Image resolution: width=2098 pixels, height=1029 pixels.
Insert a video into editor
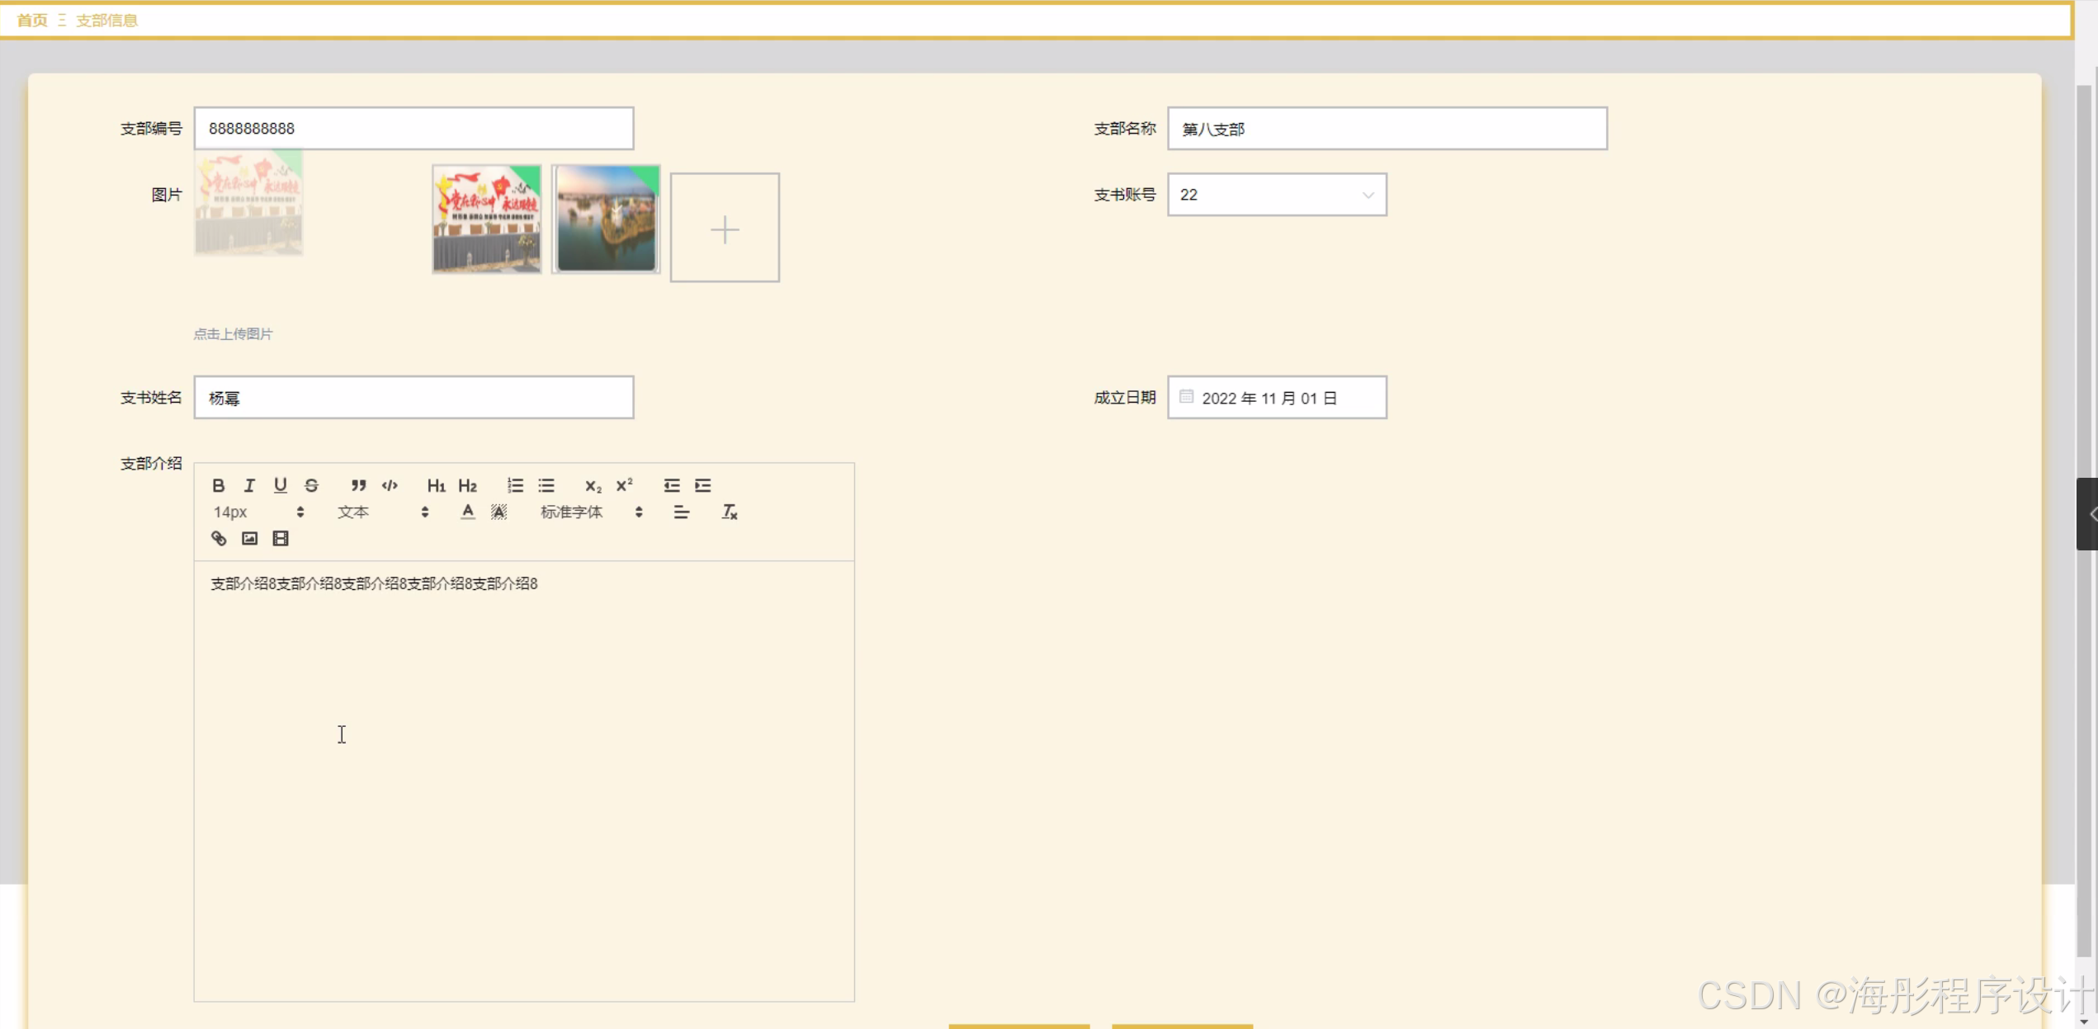[x=281, y=539]
